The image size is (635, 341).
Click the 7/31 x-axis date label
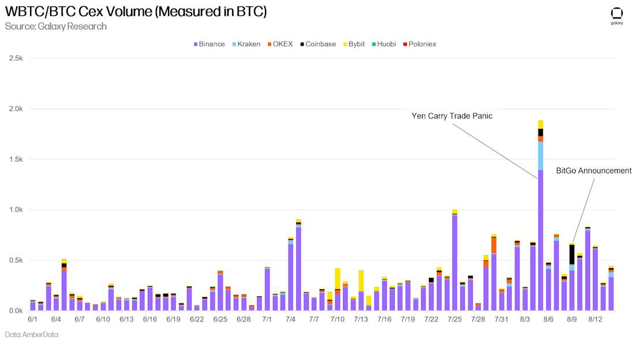click(501, 319)
